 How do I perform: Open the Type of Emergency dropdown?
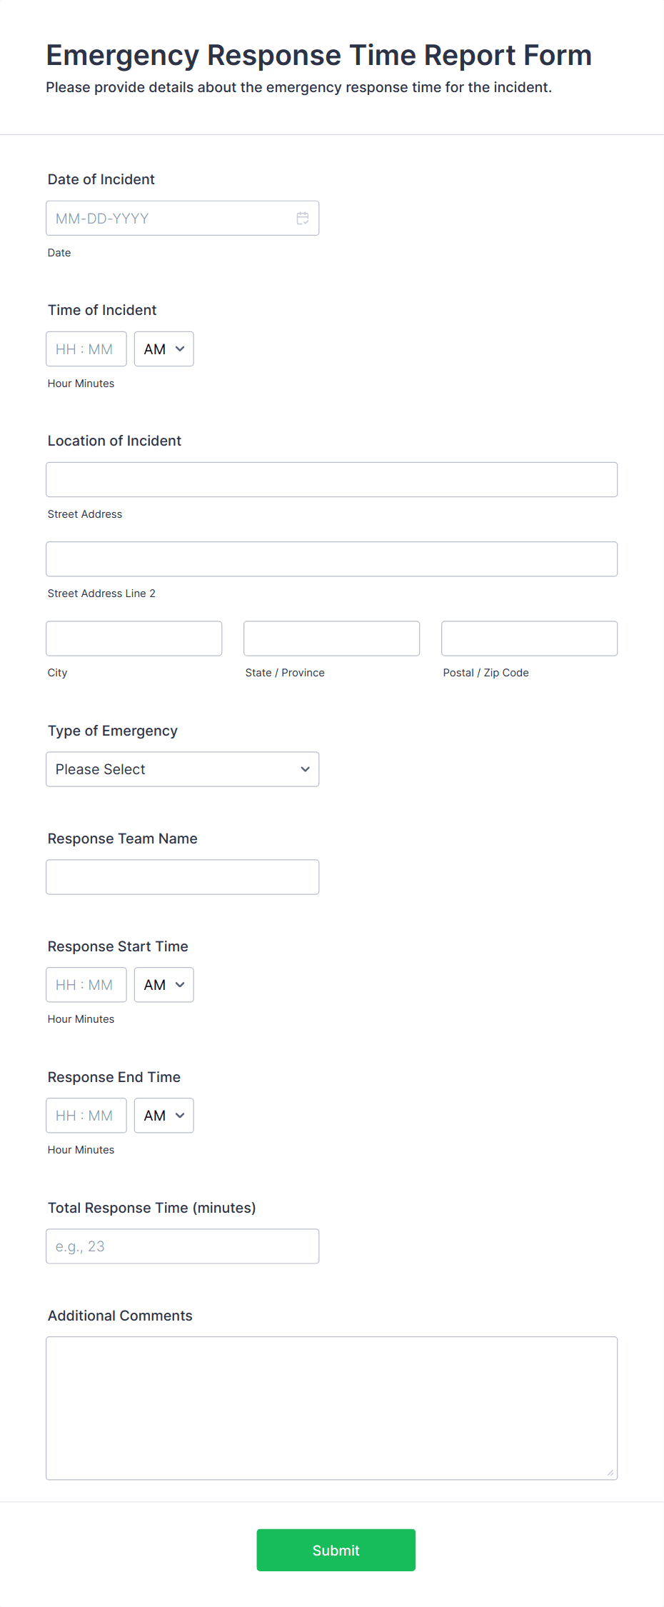coord(182,769)
